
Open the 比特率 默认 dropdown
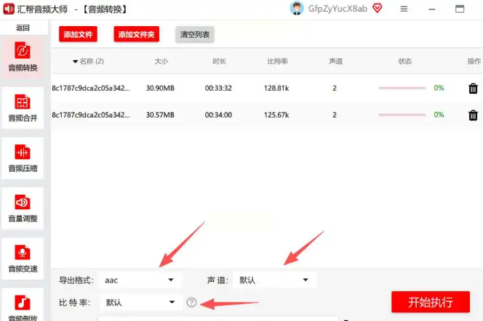[141, 302]
